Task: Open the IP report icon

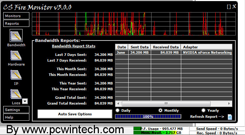Action: pos(16,75)
